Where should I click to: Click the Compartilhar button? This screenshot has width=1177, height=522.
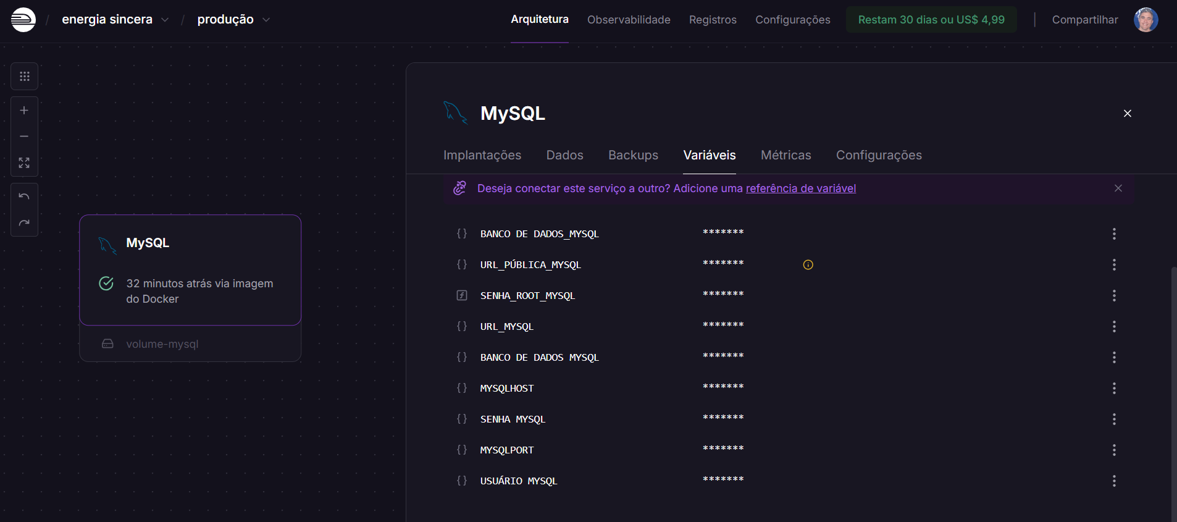[1085, 20]
